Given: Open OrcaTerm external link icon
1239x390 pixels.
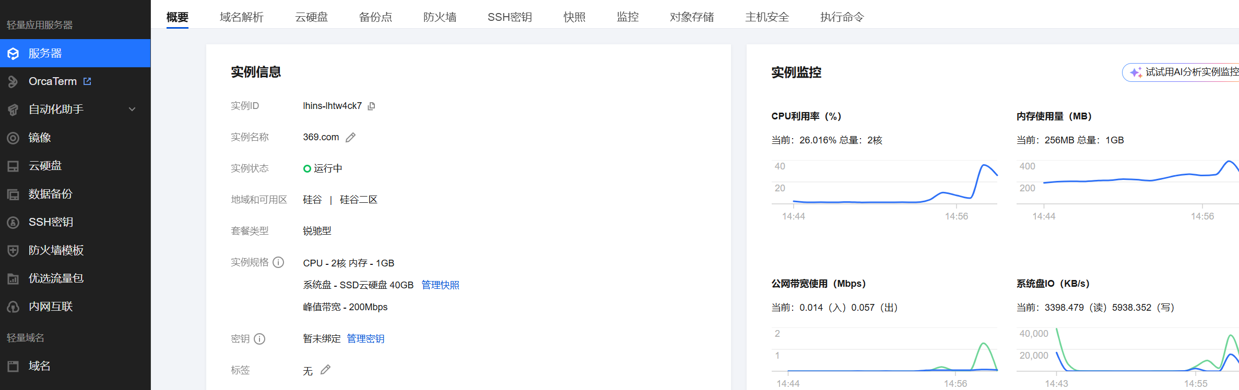Looking at the screenshot, I should point(87,81).
